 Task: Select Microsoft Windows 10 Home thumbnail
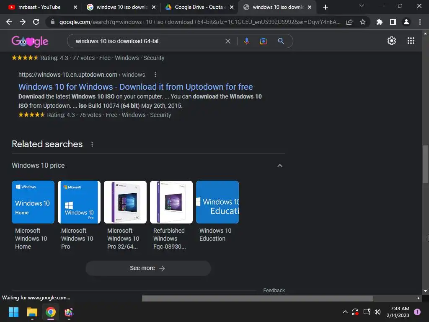click(33, 202)
